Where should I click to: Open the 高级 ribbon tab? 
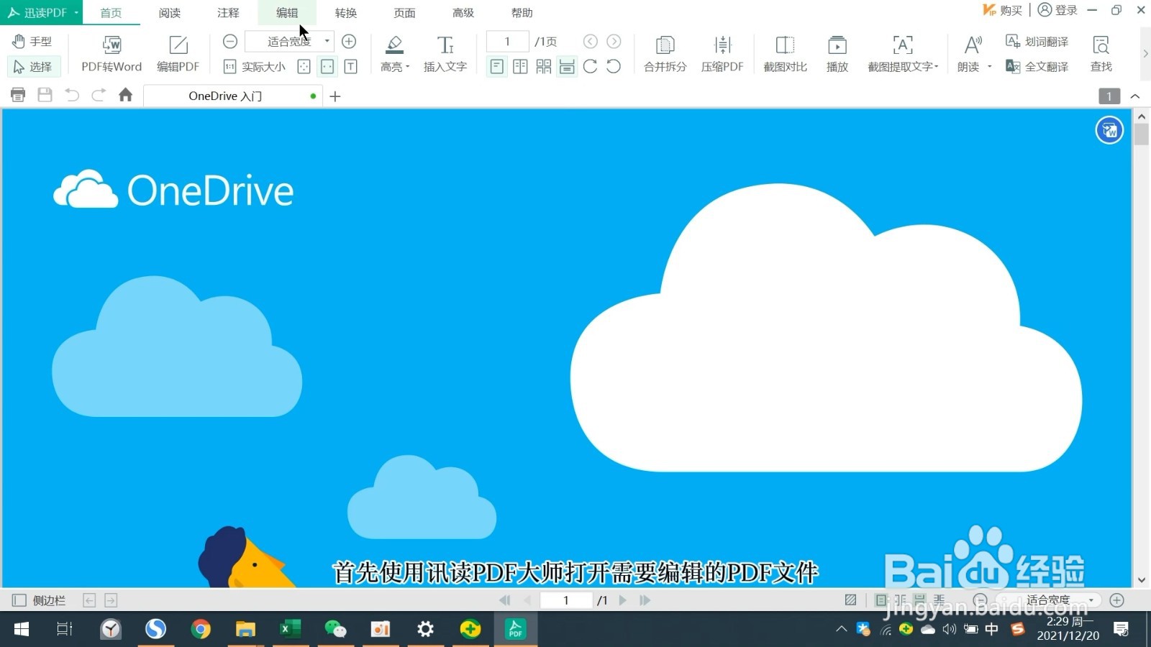coord(463,13)
